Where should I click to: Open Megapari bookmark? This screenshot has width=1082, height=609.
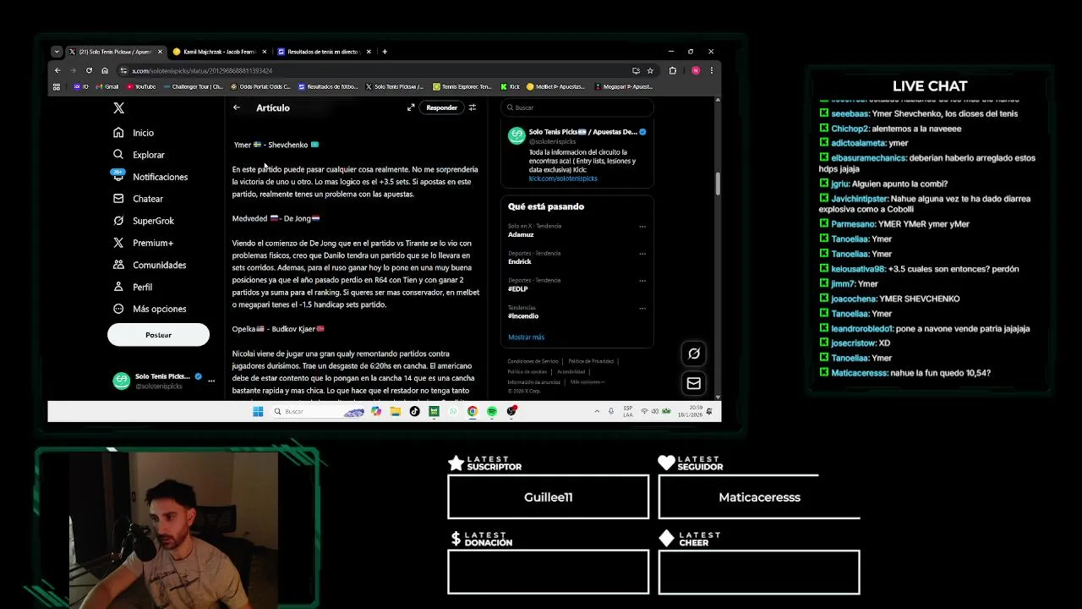coord(624,86)
